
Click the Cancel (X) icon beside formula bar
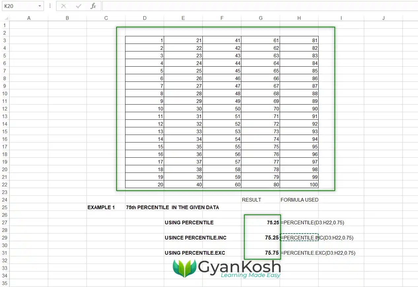coord(63,6)
